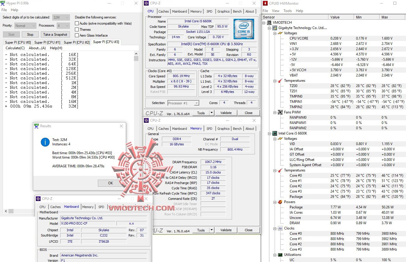Open the Caches tab in CPU-Z Mainboard window
Viewport: 406px width, 262px height.
pos(55,207)
